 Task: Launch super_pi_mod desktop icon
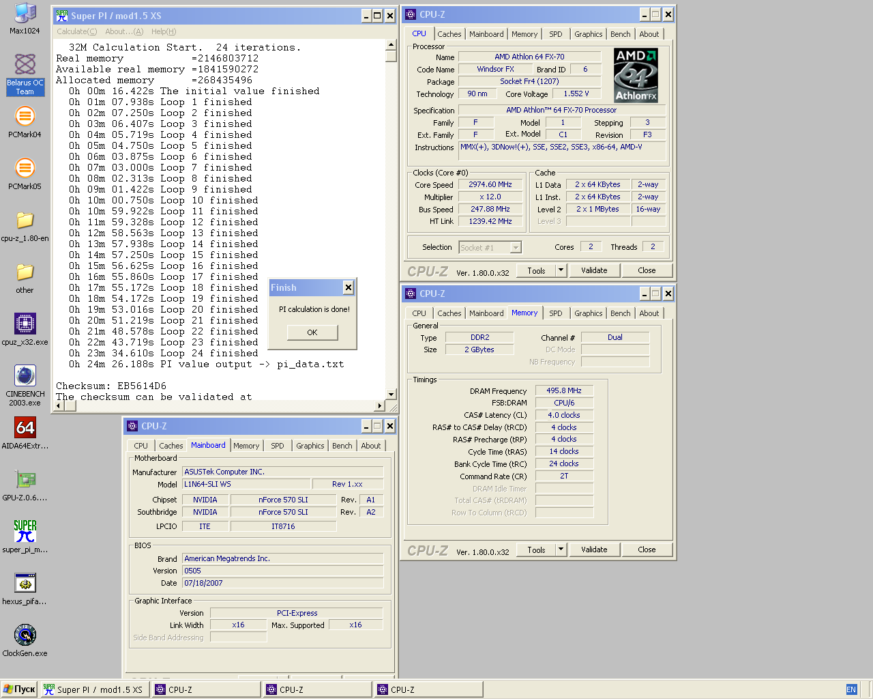coord(25,537)
